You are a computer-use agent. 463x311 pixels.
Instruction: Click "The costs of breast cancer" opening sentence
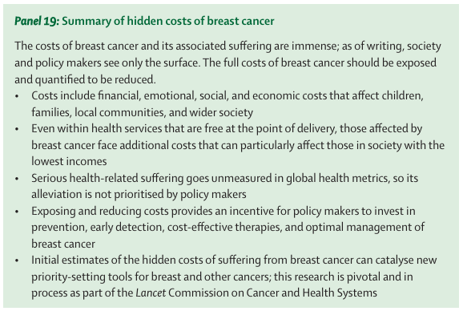pyautogui.click(x=76, y=46)
